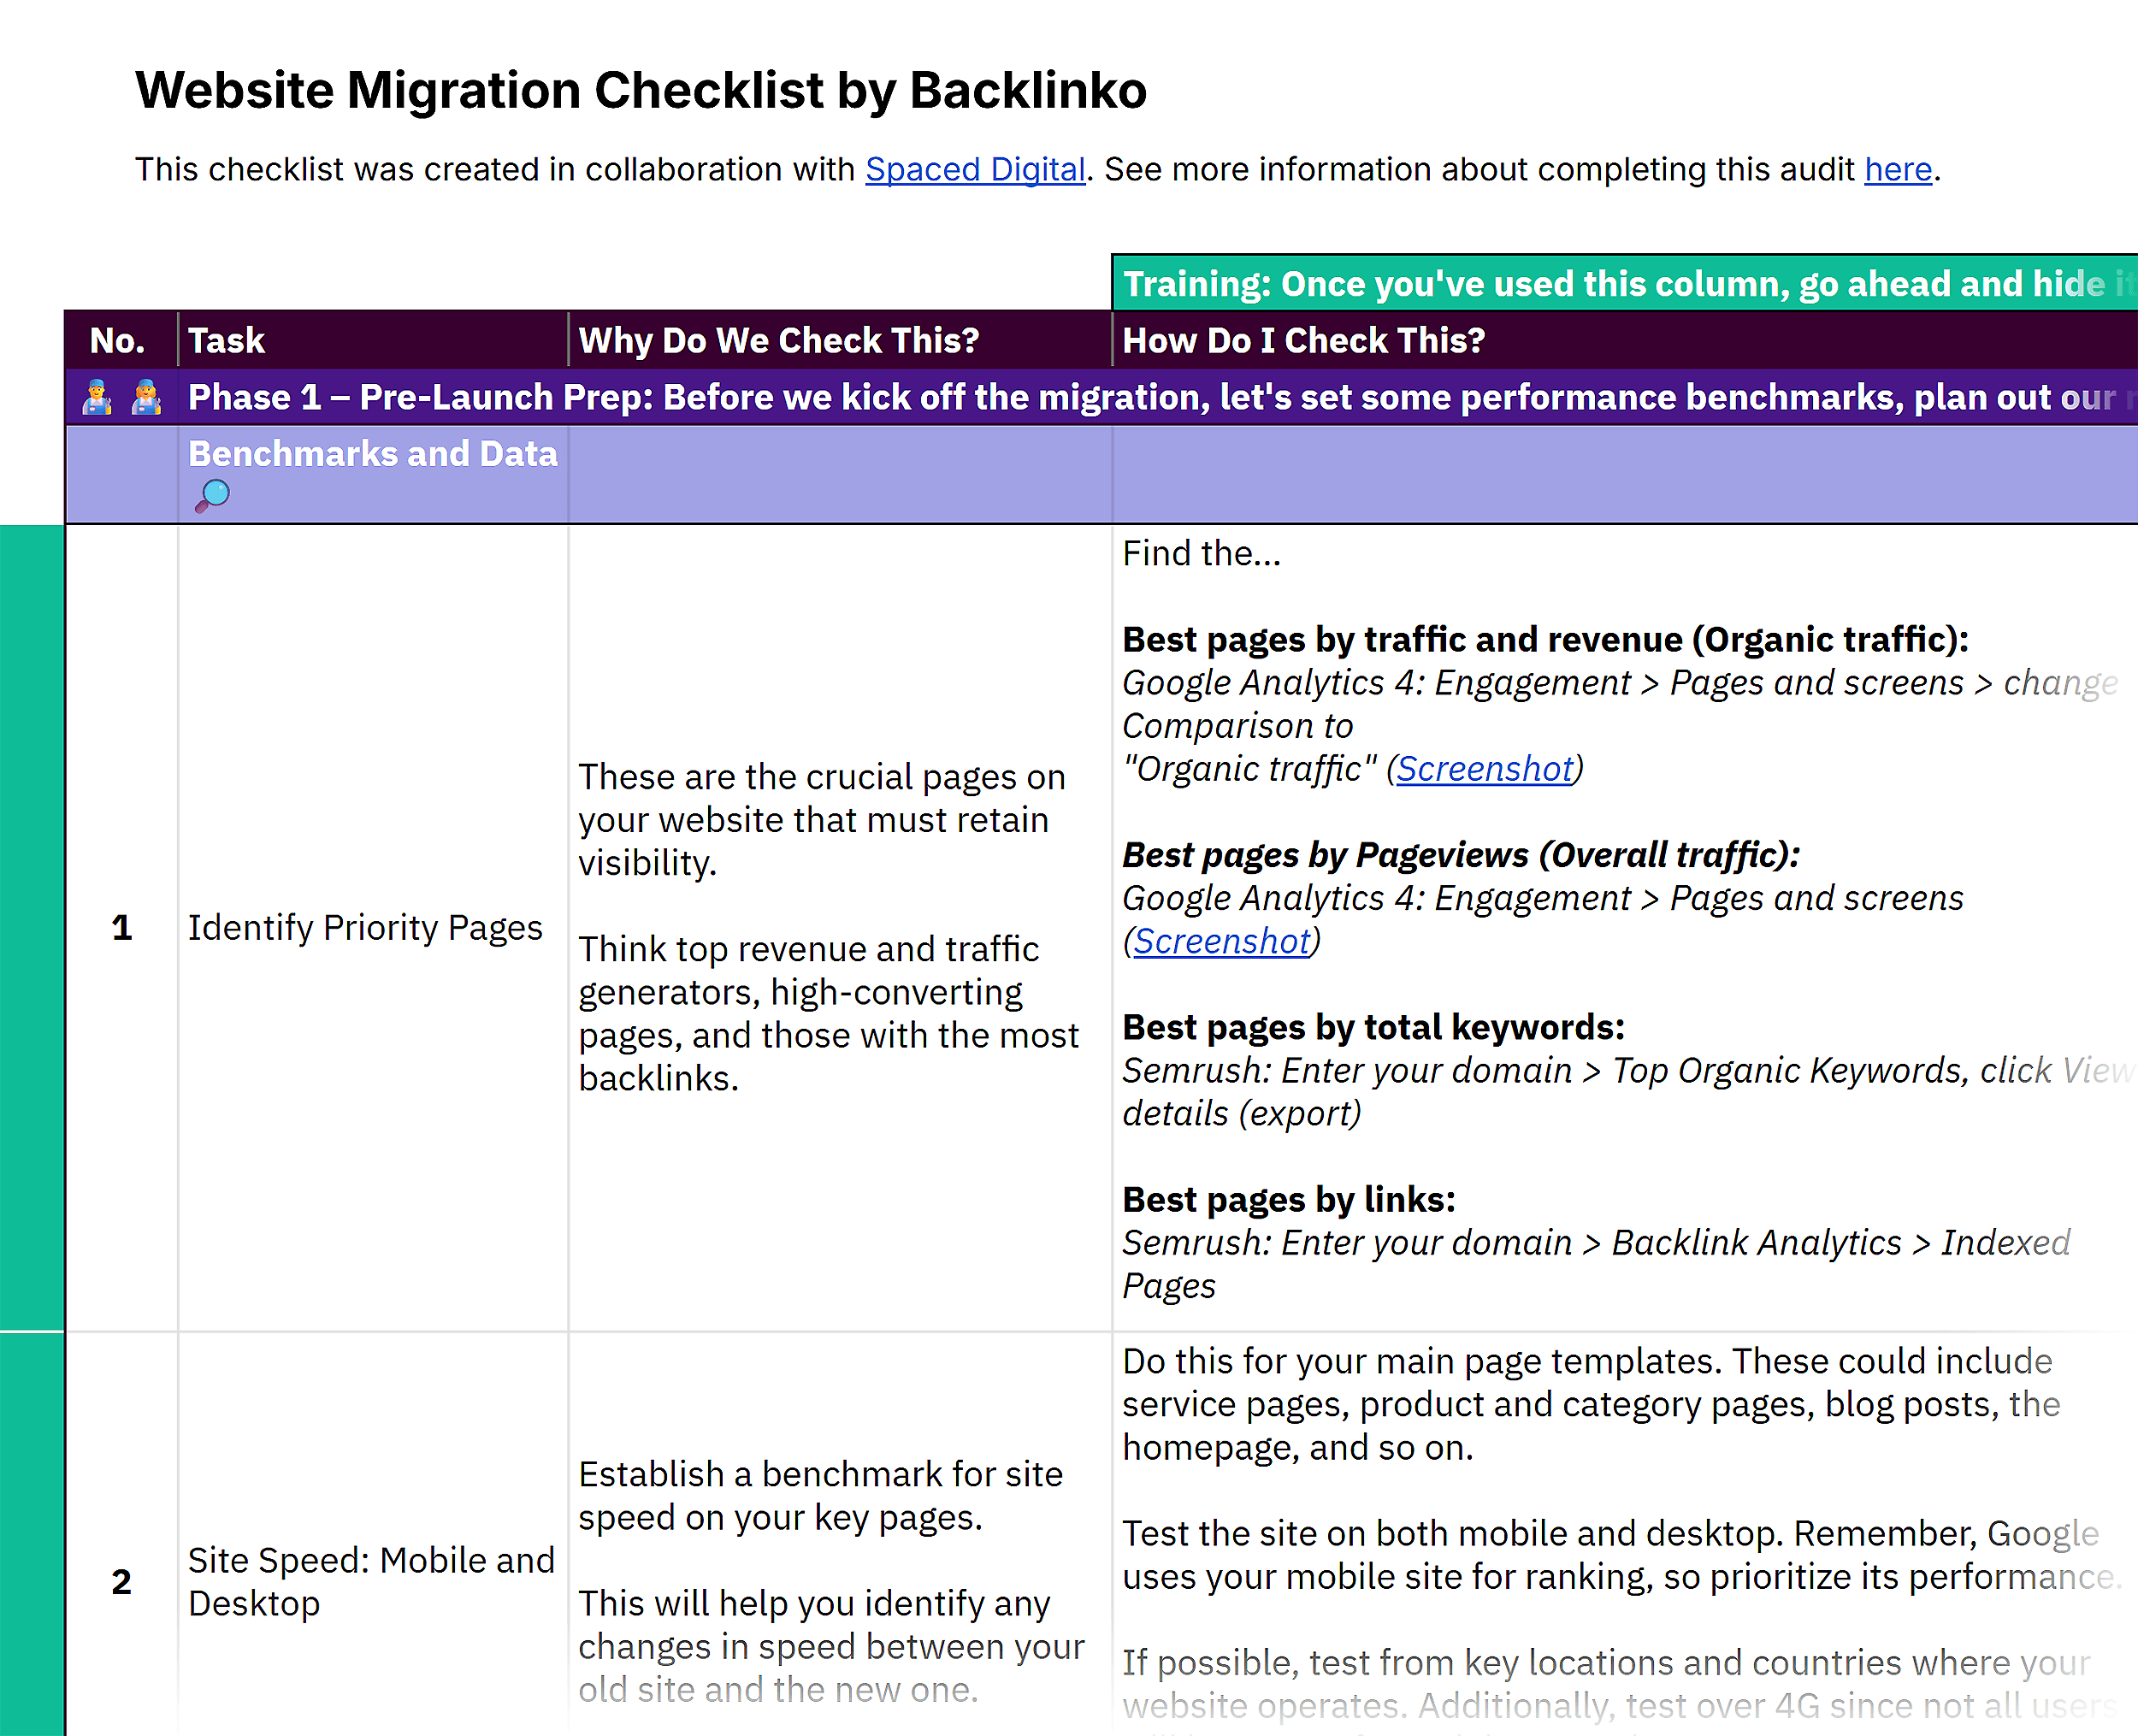
Task: Click the first worker emoji in Phase 1 row
Action: 97,397
